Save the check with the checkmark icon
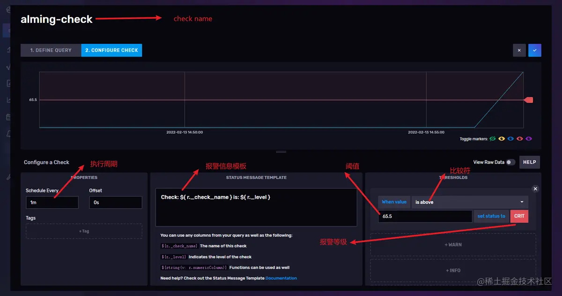Image resolution: width=562 pixels, height=296 pixels. click(535, 50)
